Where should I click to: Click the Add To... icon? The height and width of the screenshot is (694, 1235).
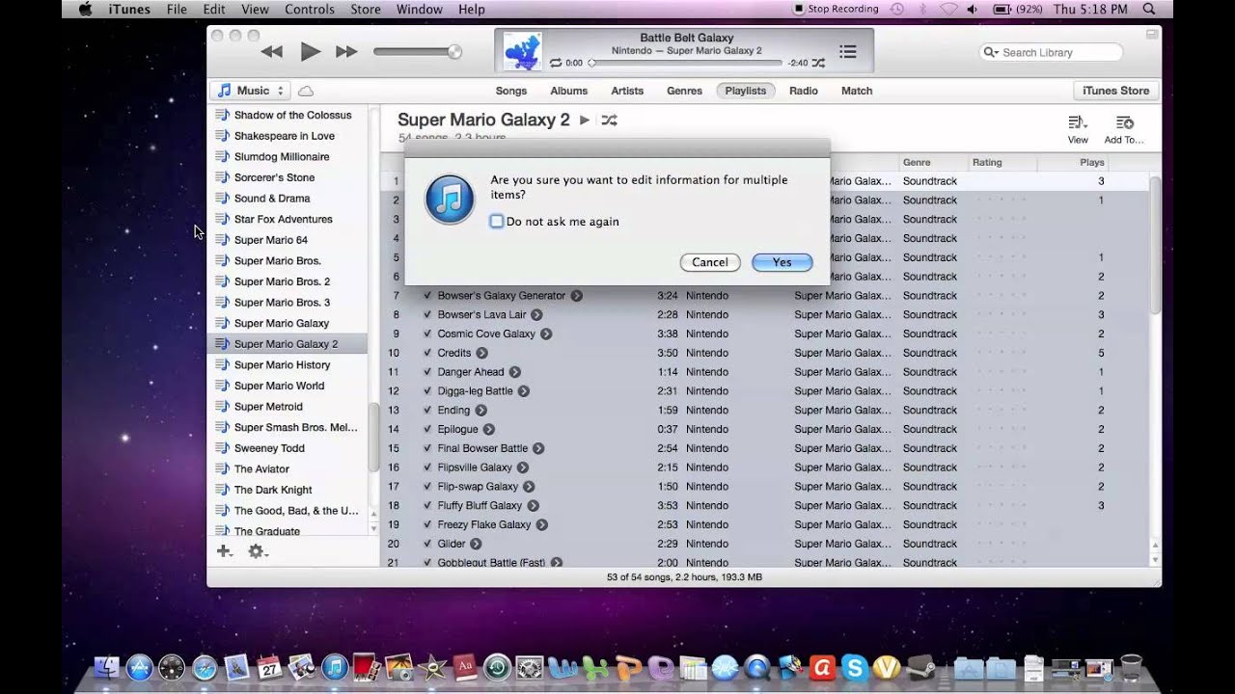pyautogui.click(x=1124, y=123)
